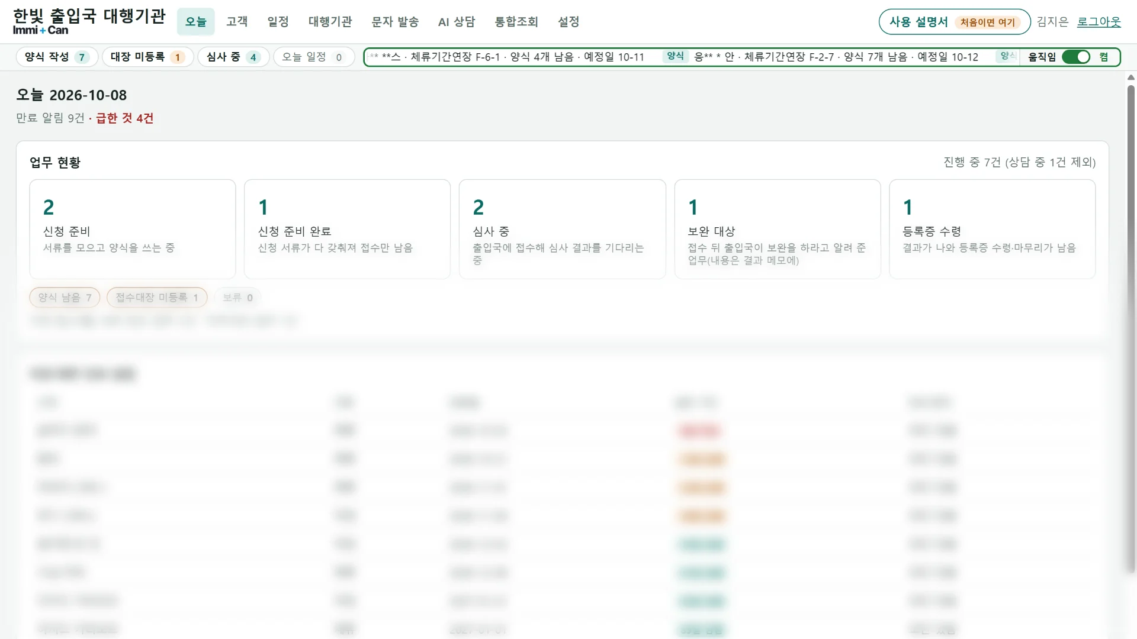Open the 오늘 tab

point(195,22)
